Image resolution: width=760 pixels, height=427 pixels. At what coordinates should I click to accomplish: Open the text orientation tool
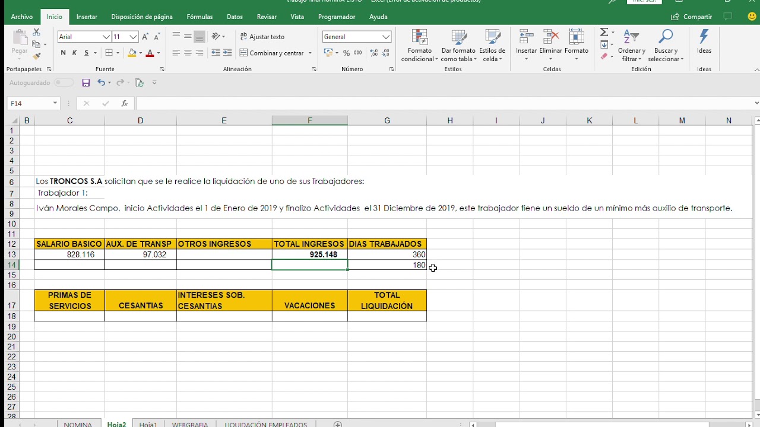click(x=216, y=36)
